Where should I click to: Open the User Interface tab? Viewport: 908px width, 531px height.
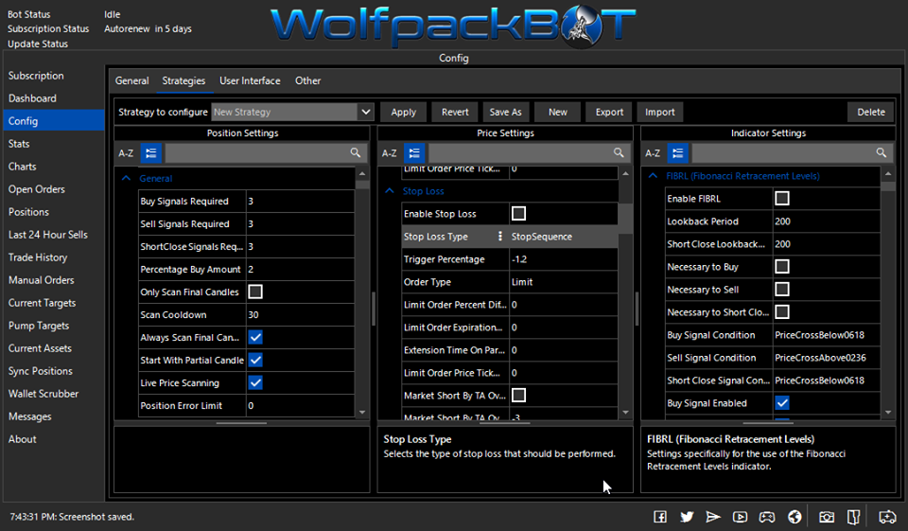pyautogui.click(x=250, y=80)
